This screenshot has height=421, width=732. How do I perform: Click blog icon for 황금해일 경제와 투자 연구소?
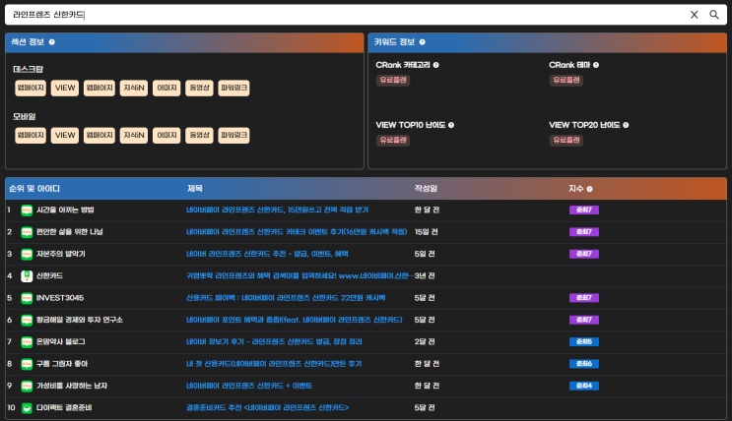(x=27, y=320)
